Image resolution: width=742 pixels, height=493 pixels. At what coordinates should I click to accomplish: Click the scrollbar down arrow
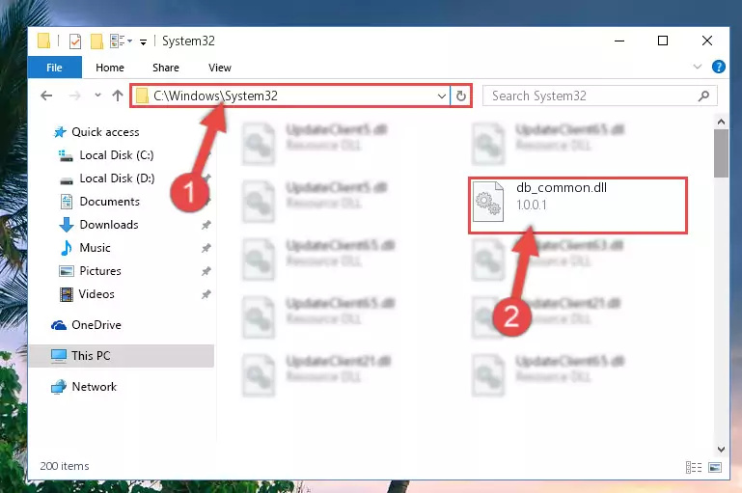click(721, 449)
